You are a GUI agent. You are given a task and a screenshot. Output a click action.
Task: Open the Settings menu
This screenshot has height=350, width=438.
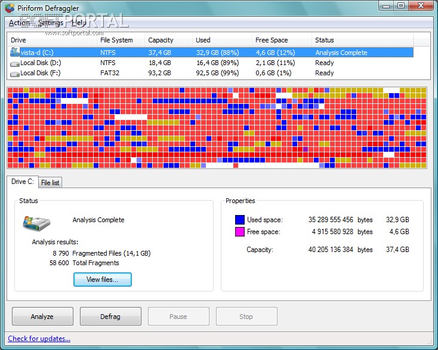point(51,23)
